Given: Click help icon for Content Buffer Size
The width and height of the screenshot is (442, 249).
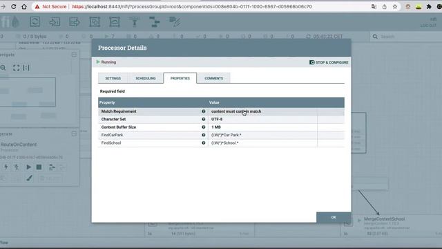Looking at the screenshot, I should click(204, 127).
